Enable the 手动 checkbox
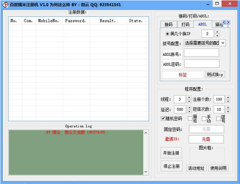 coord(204,119)
